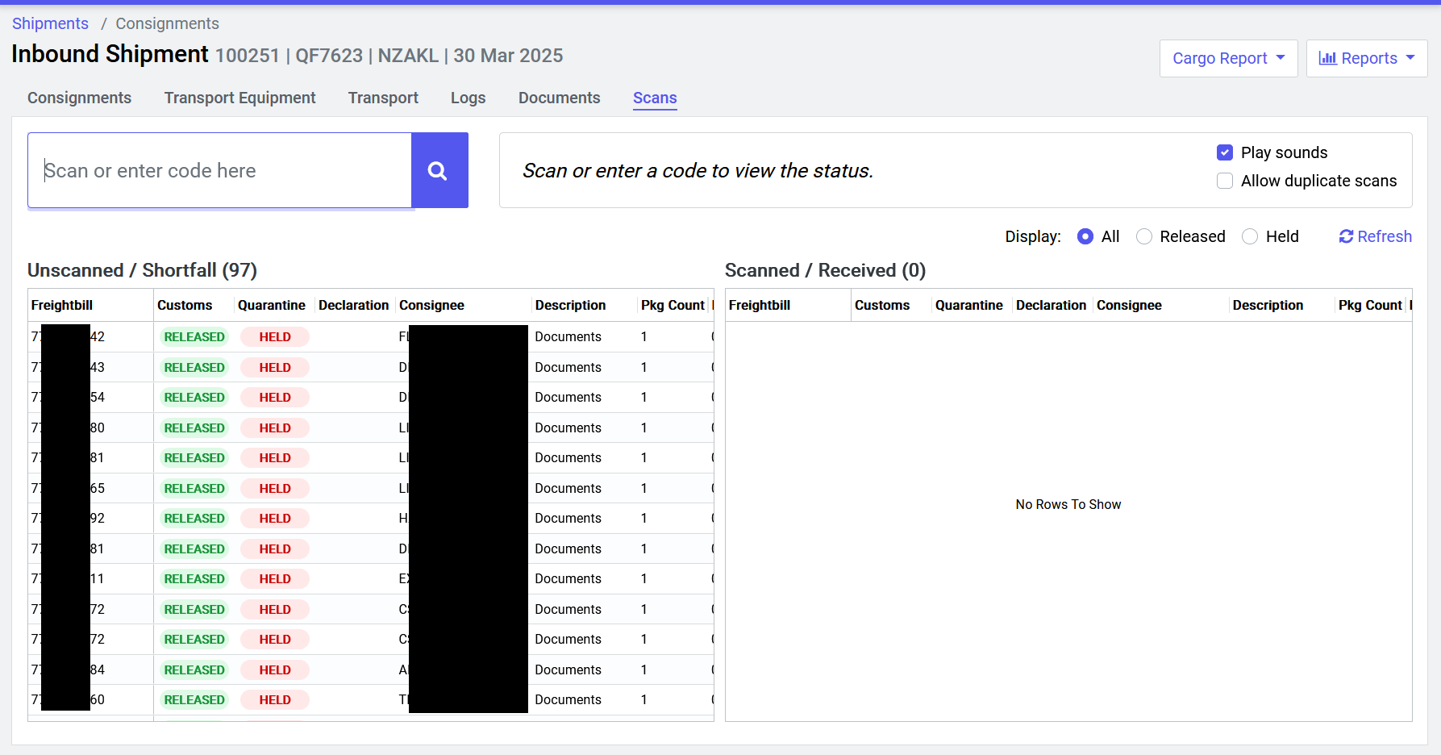Sort Unscanned table by Declaration header
This screenshot has width=1441, height=755.
(354, 305)
